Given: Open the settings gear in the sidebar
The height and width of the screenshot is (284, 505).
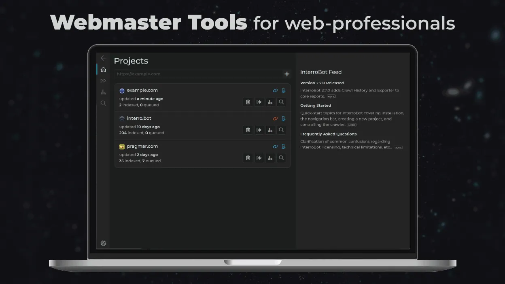Looking at the screenshot, I should (103, 243).
